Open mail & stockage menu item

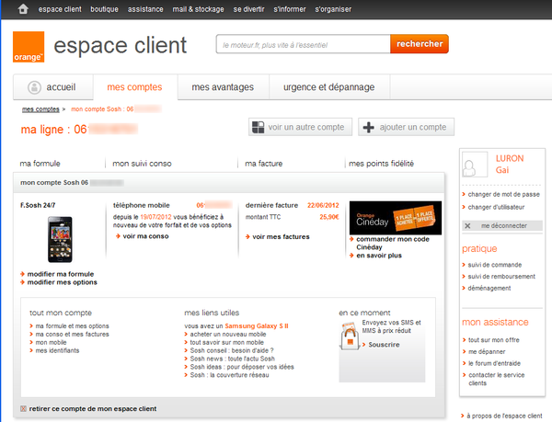tap(198, 9)
